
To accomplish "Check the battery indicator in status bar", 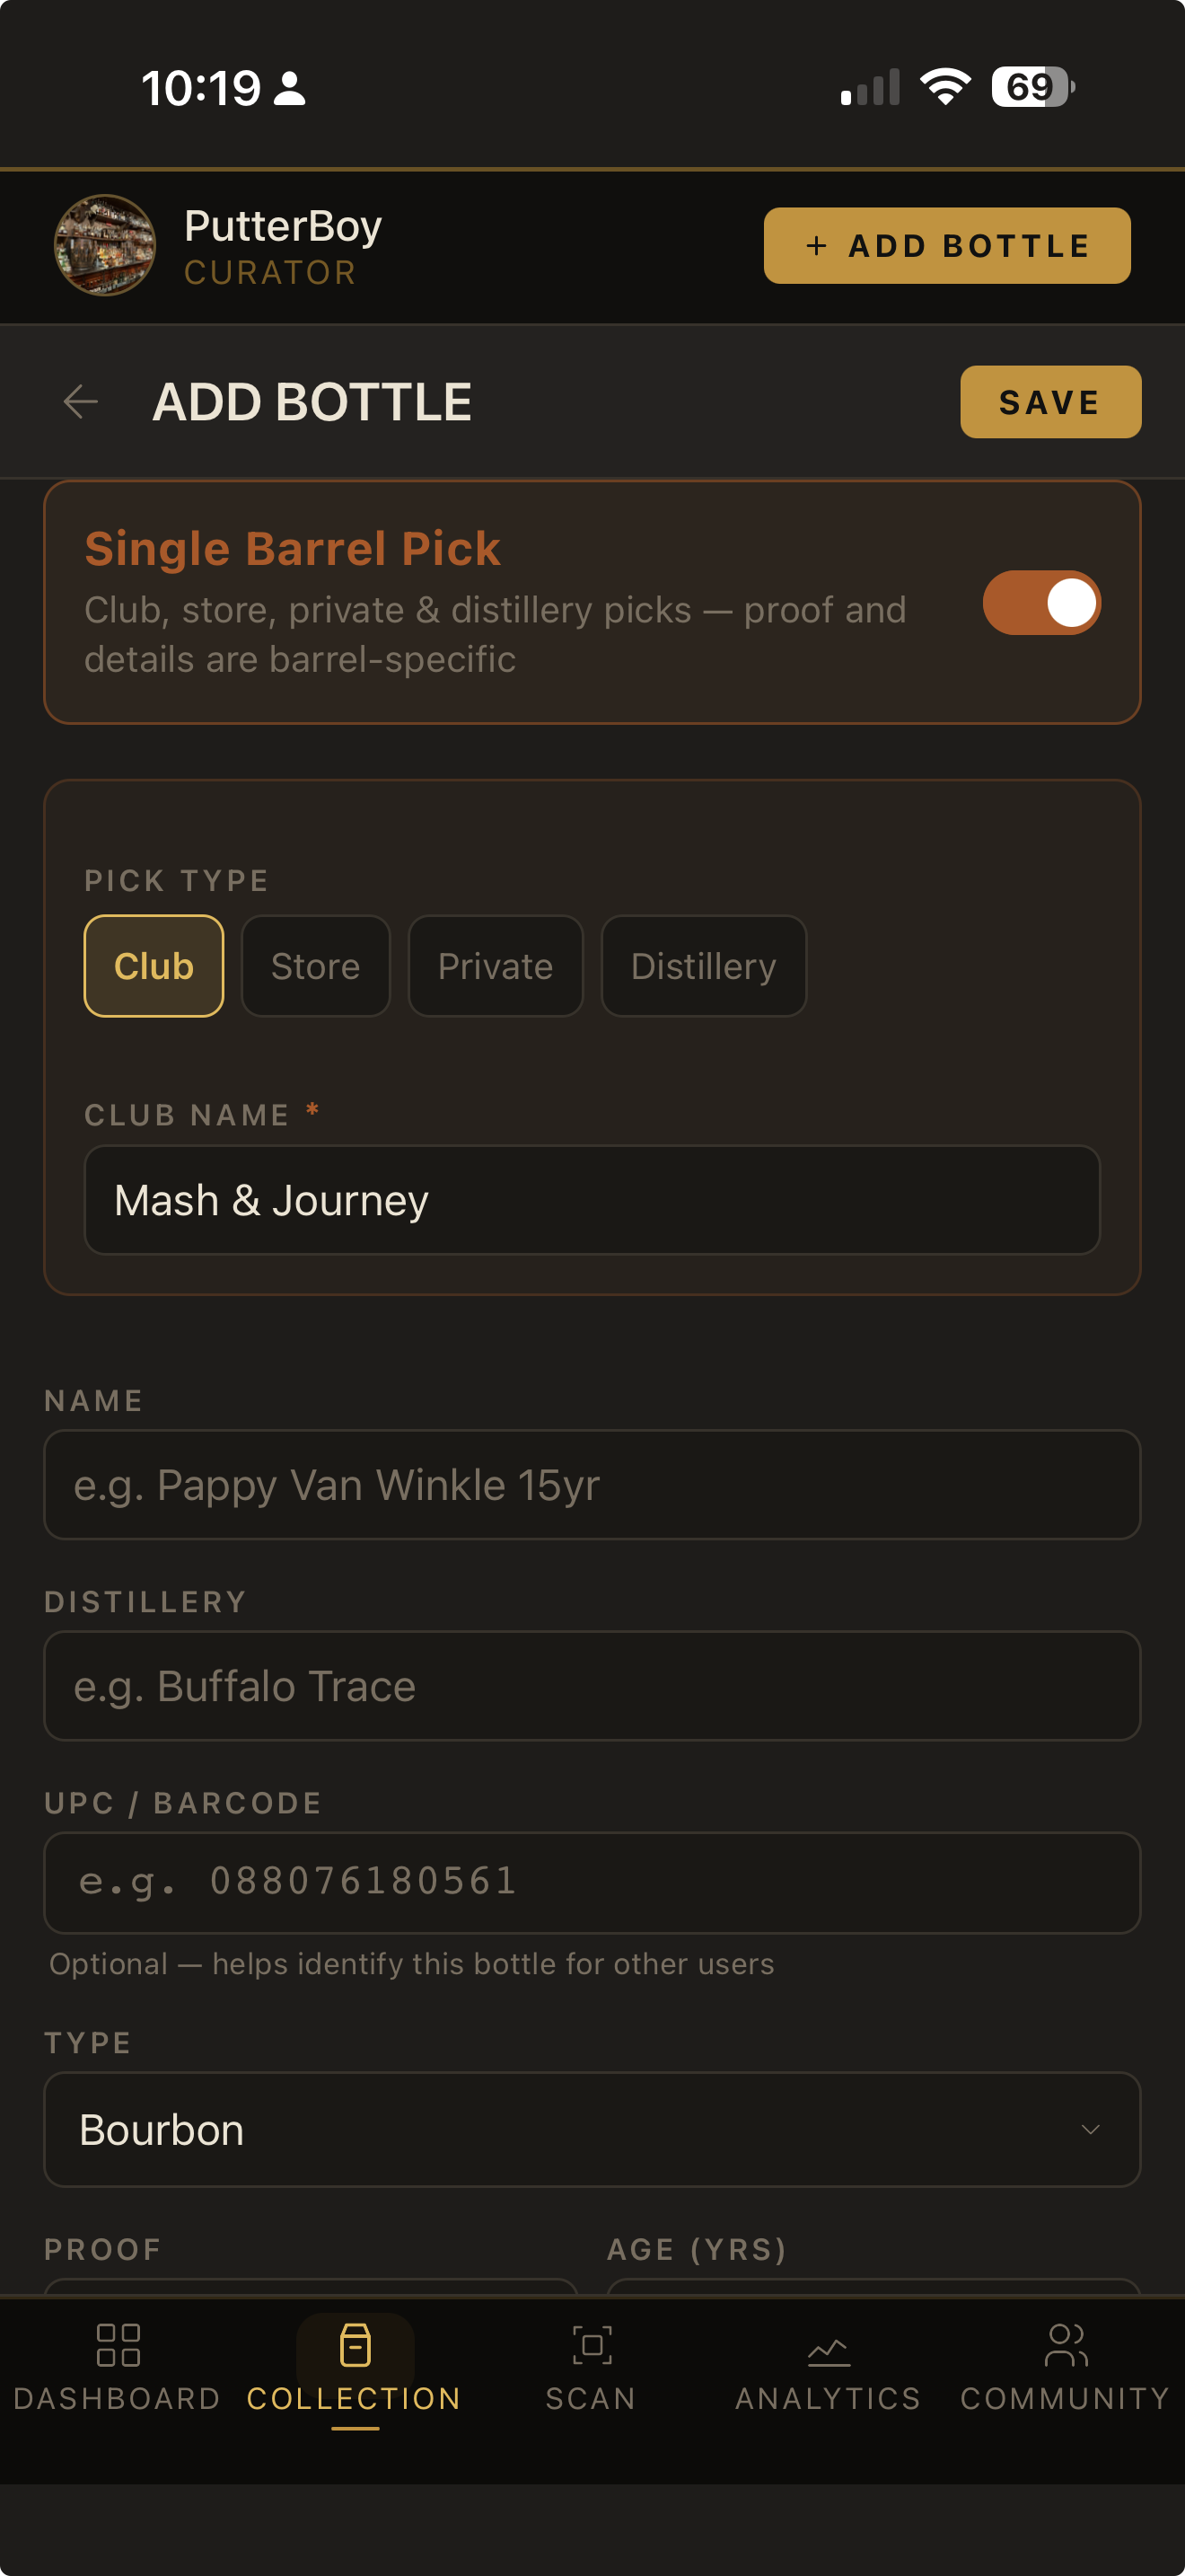I will point(1033,87).
